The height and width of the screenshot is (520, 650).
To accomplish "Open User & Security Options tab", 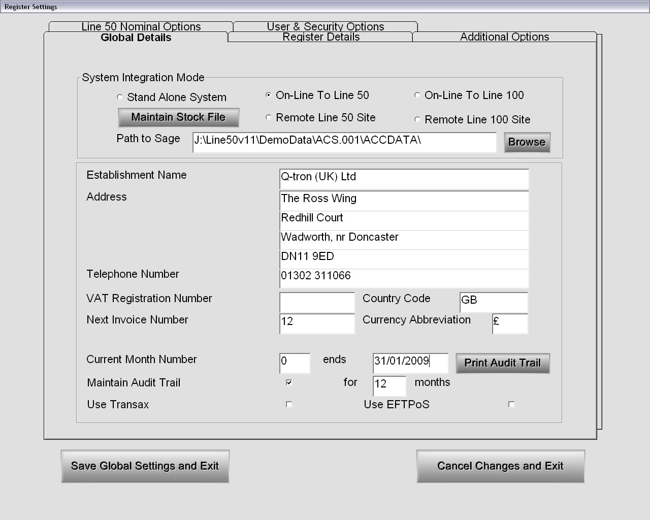I will coord(326,26).
